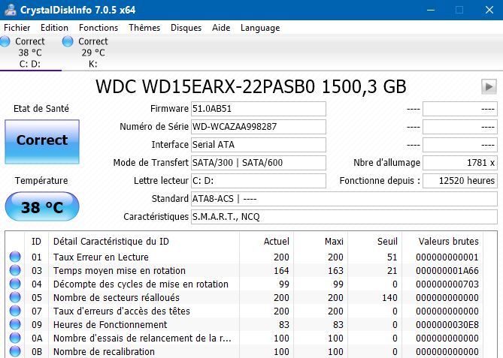Click the Maxi column header

coord(320,241)
